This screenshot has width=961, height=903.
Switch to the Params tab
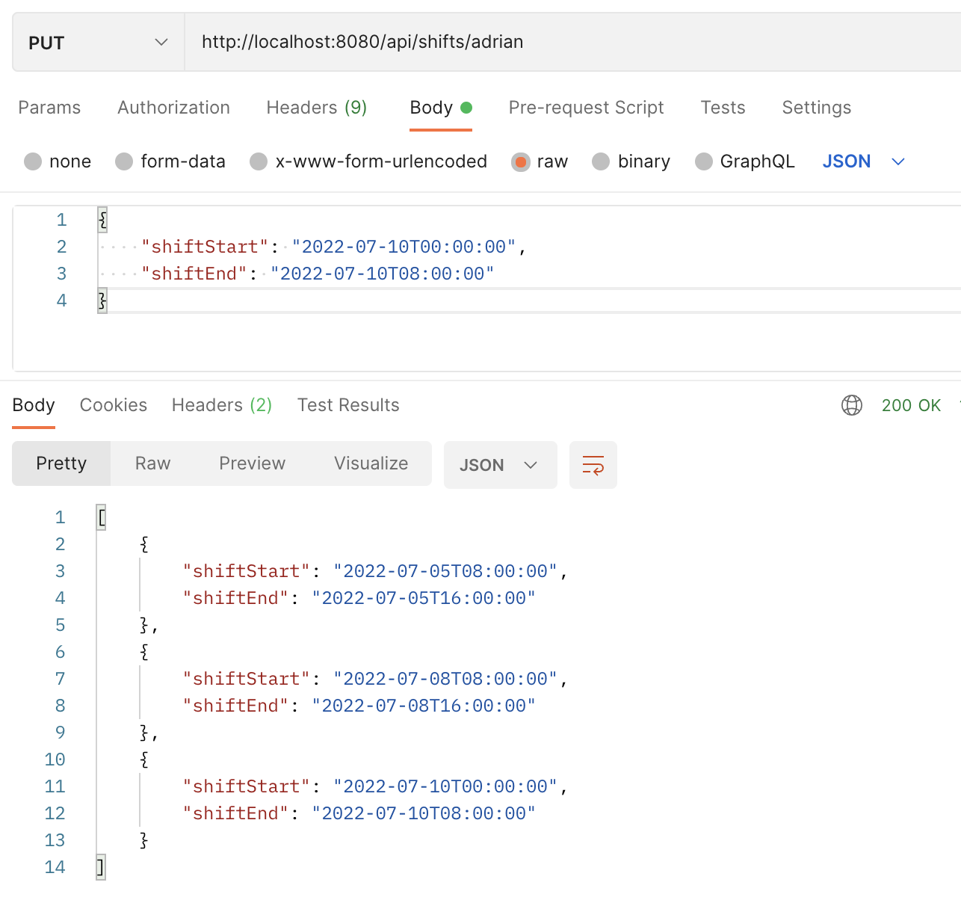coord(49,108)
